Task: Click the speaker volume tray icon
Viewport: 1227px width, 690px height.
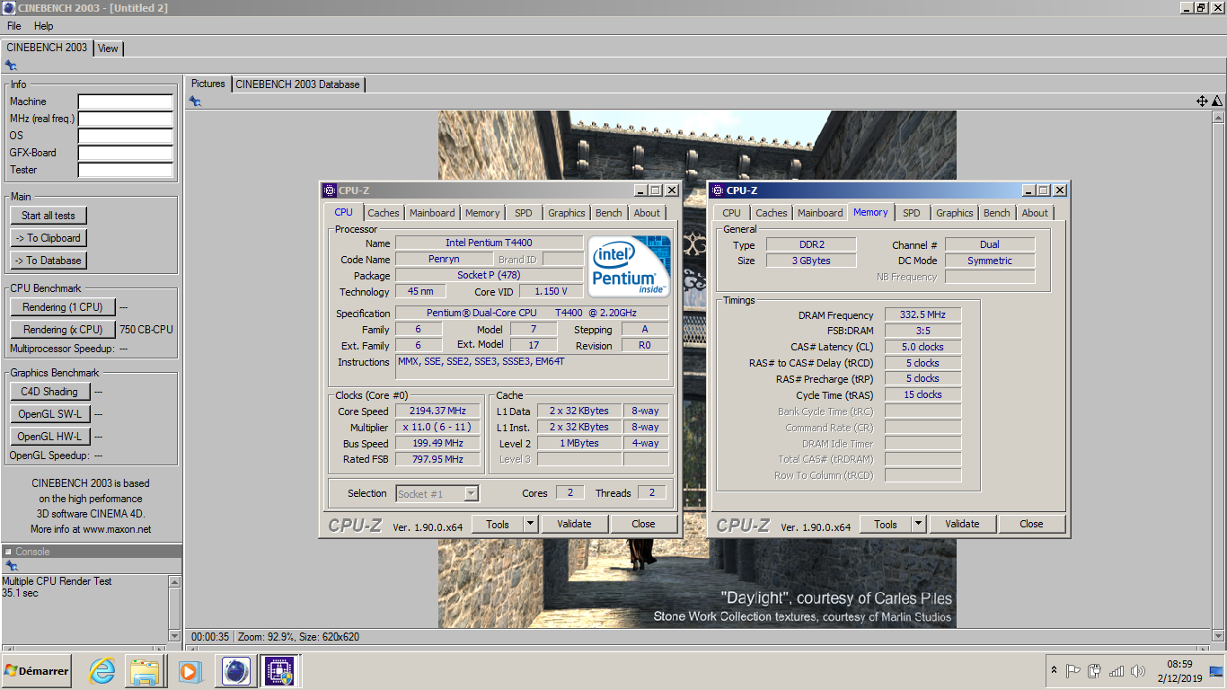Action: pos(1138,670)
